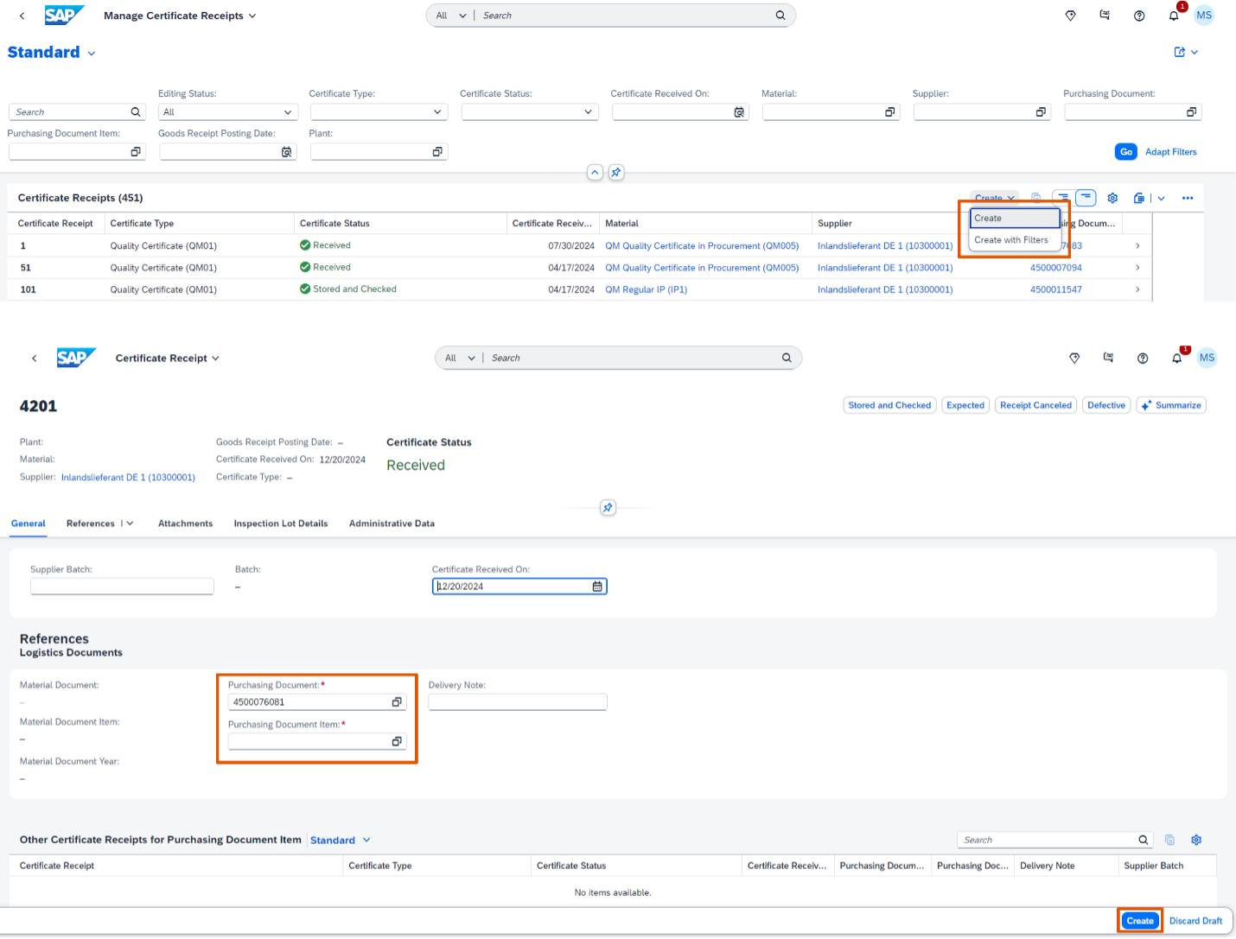Click Receipt Canceled button
This screenshot has width=1236, height=939.
click(x=1035, y=405)
